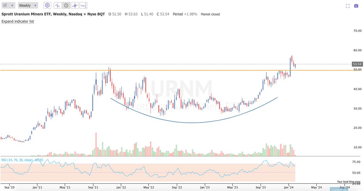Image resolution: width=364 pixels, height=191 pixels.
Task: Click the RSI 50.00 axis label
Action: pos(357,173)
